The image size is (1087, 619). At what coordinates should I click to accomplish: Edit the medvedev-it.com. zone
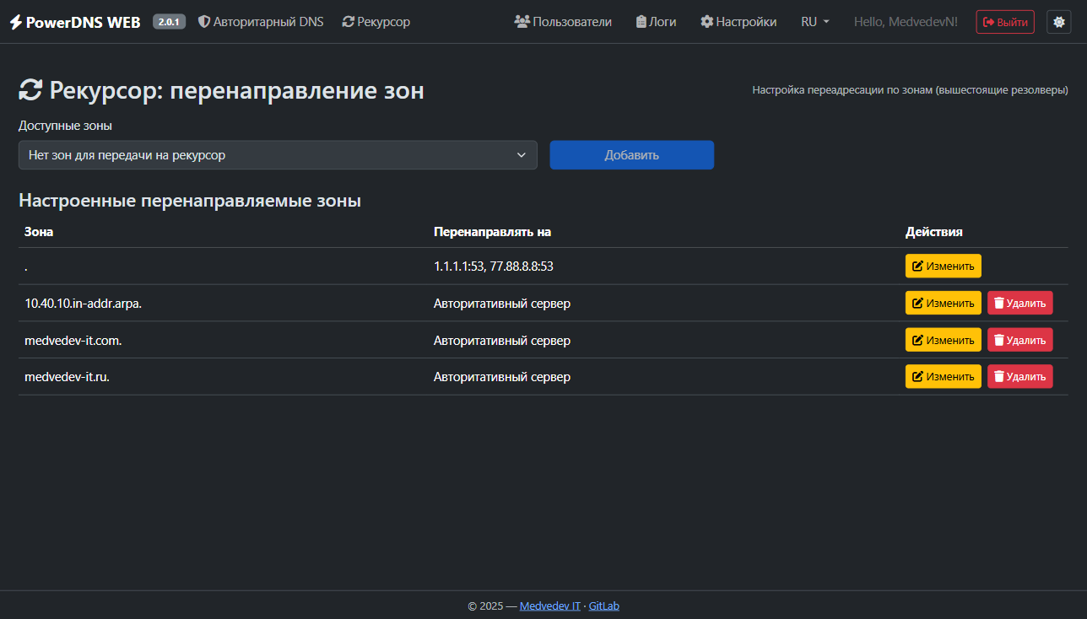(x=943, y=340)
